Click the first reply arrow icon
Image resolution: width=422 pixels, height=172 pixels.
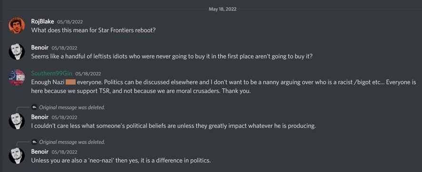(x=34, y=107)
